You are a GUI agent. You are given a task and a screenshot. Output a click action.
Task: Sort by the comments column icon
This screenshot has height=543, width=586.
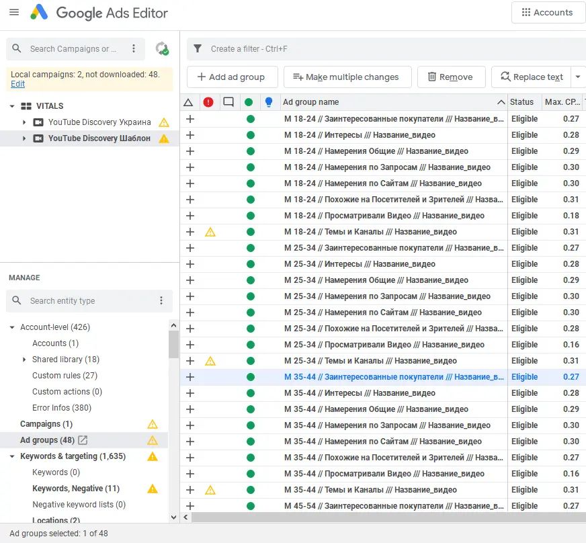tap(228, 101)
